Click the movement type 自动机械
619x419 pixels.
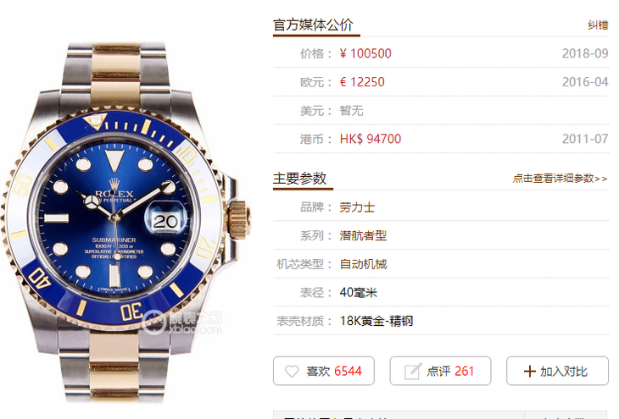pos(363,264)
